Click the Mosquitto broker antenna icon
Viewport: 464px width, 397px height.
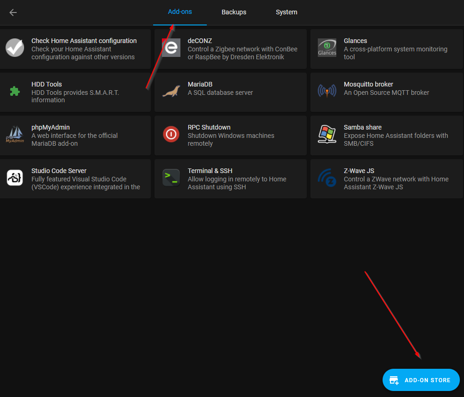pos(327,91)
